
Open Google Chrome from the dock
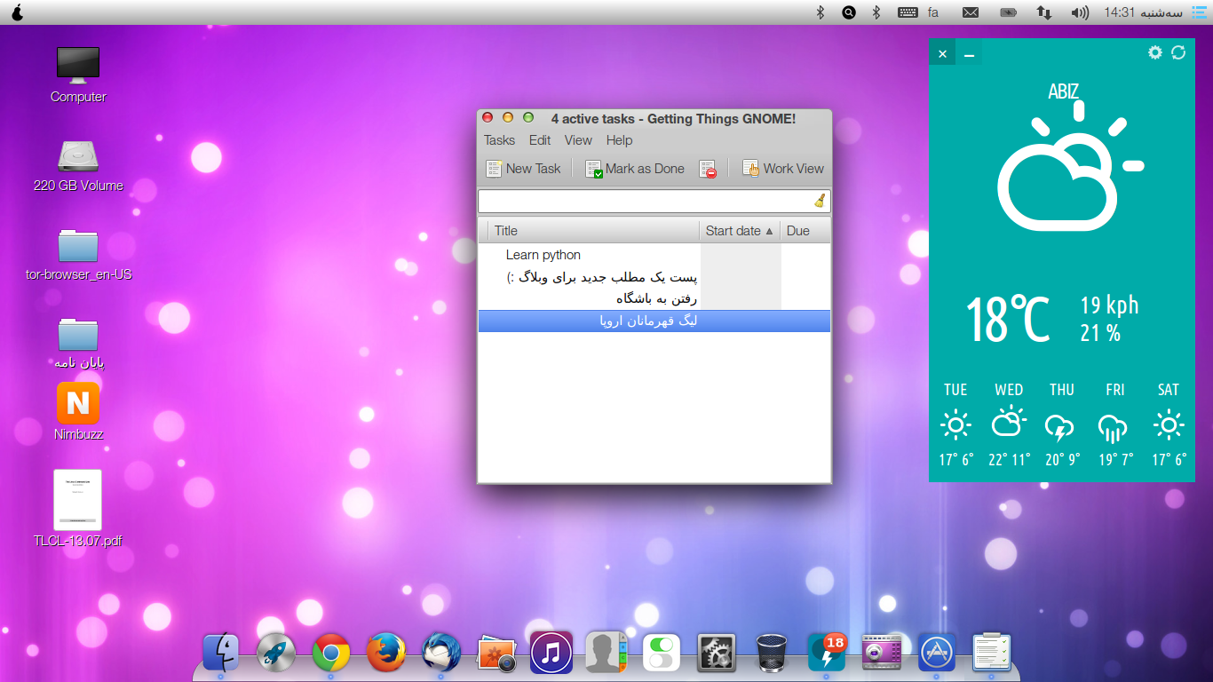[x=331, y=654]
